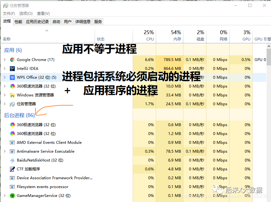Switch to the 用户 tab
This screenshot has height=202, width=271.
[67, 22]
